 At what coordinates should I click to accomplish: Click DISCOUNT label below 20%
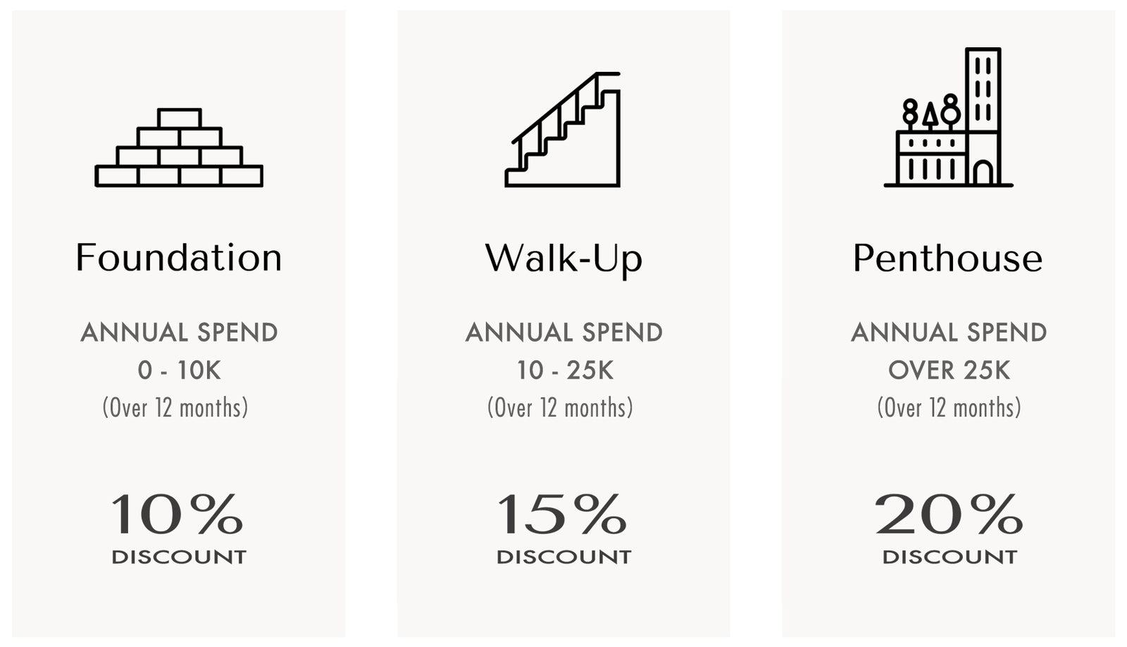(x=949, y=557)
